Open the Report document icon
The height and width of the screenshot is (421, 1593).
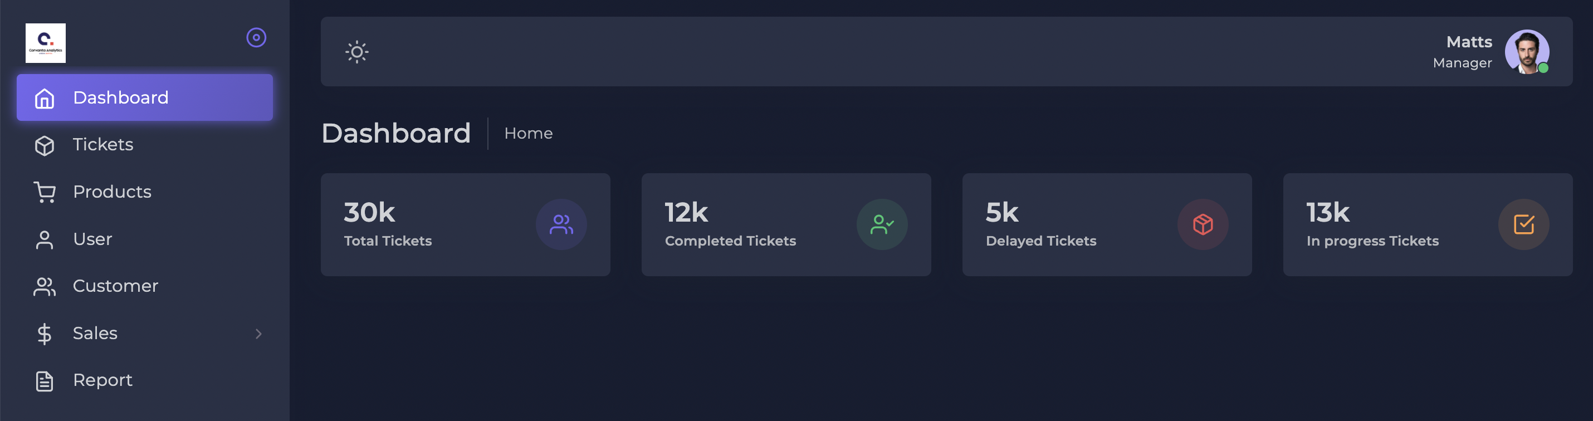(44, 381)
